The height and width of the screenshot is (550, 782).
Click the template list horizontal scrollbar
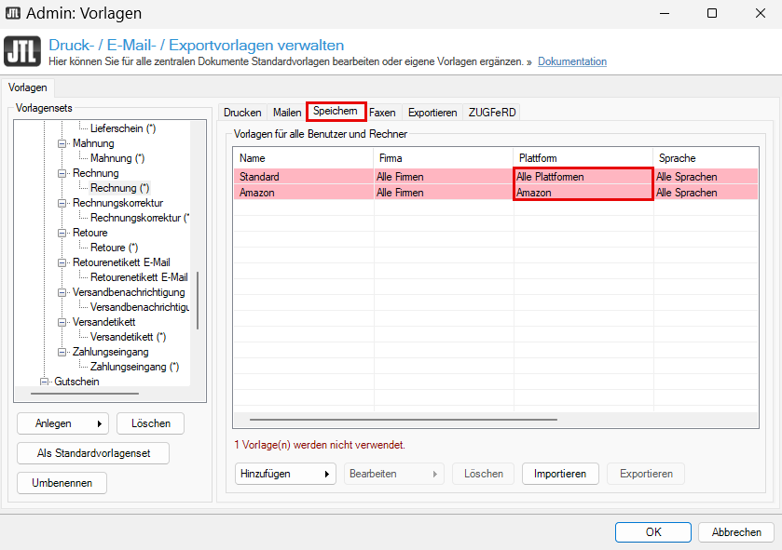click(x=403, y=420)
